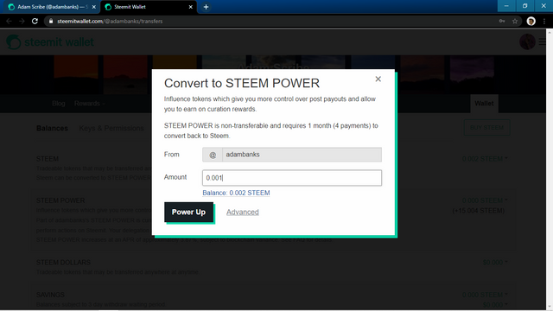The width and height of the screenshot is (553, 311).
Task: Focus the Amount input field
Action: tap(292, 178)
